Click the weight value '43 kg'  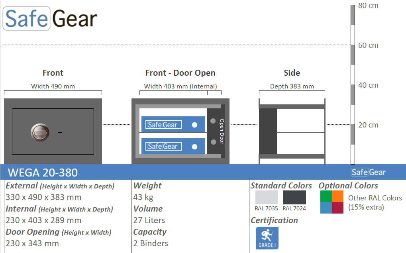click(143, 197)
